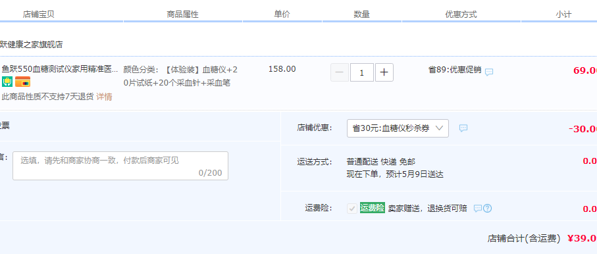Open the 健康之家旗舰店 store link

tap(31, 45)
